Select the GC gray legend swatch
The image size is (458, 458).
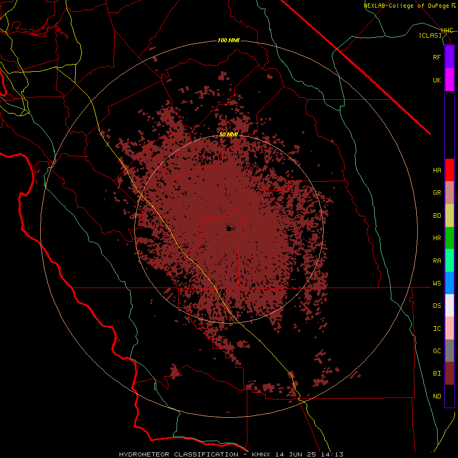coord(449,351)
